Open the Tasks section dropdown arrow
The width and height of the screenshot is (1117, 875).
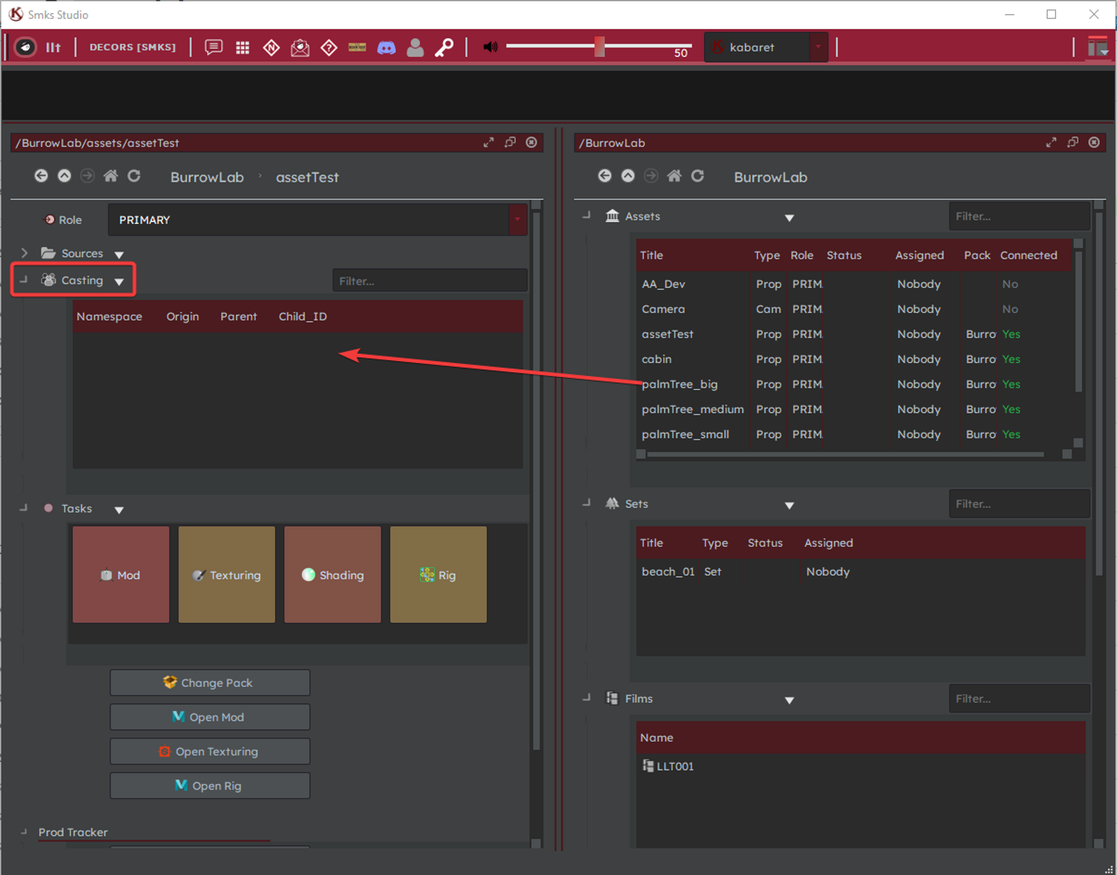coord(119,510)
